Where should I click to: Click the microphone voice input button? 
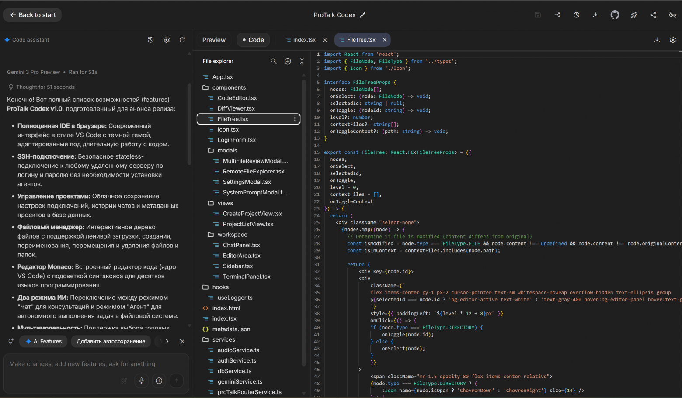[x=141, y=381]
